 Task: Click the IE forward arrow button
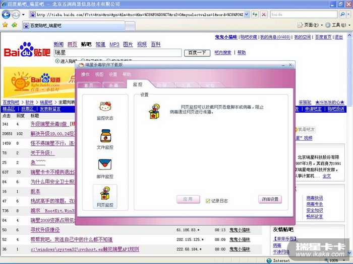click(16, 15)
